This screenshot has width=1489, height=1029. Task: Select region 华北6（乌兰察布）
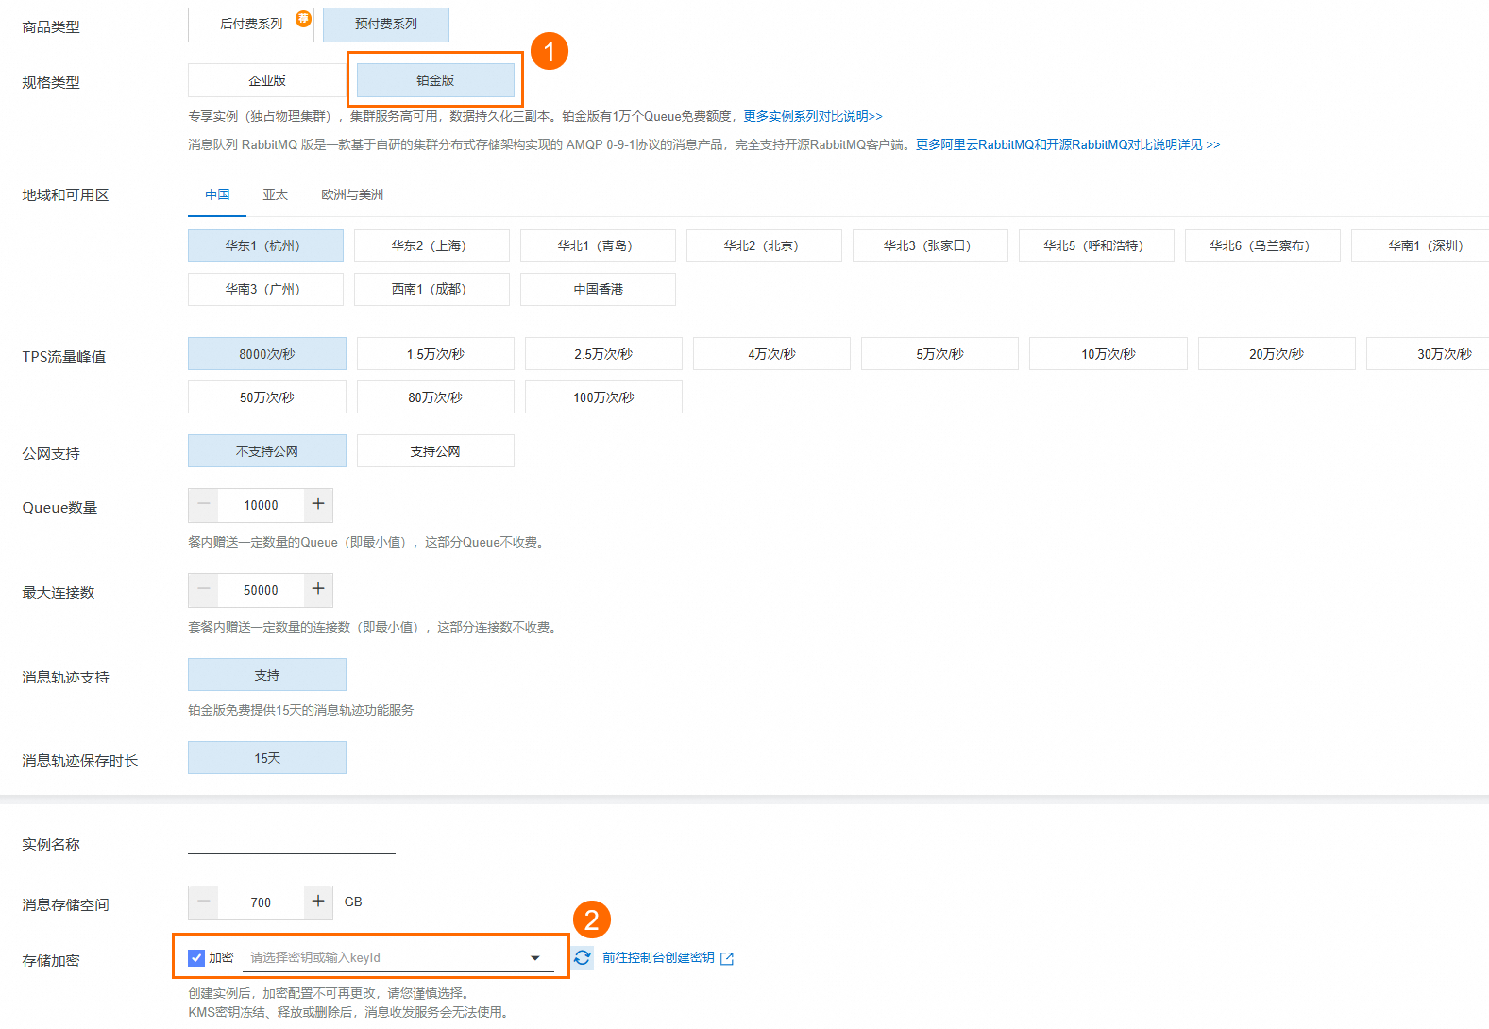coord(1262,245)
